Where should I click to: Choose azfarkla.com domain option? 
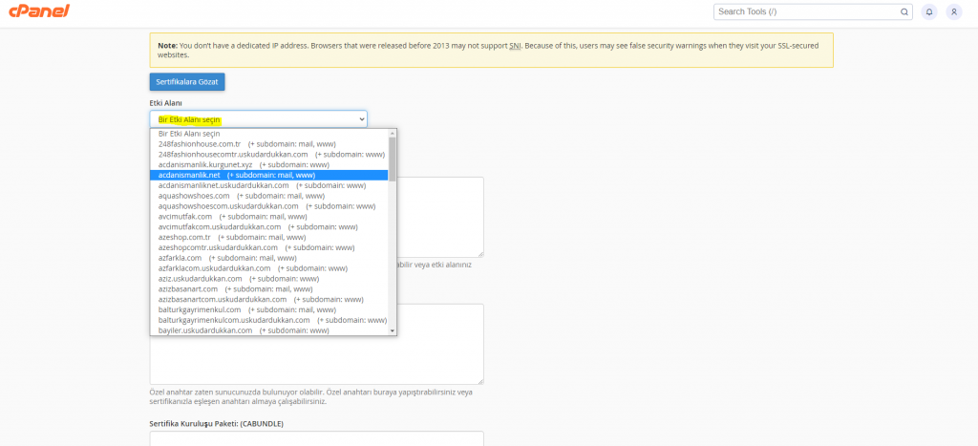tap(268, 258)
